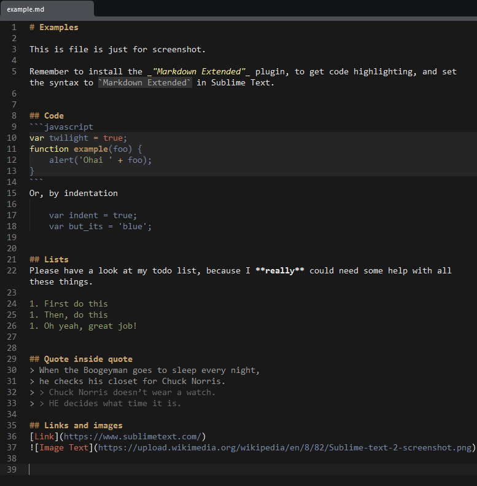Click 'in Sublime Text.' text
Viewport: 477px width, 486px height.
tap(235, 83)
